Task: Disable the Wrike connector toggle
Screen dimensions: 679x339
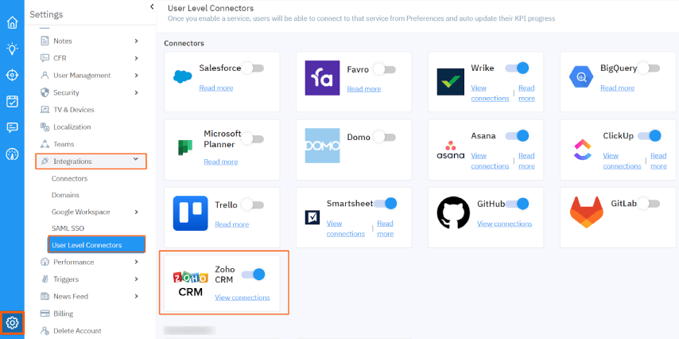Action: coord(517,68)
